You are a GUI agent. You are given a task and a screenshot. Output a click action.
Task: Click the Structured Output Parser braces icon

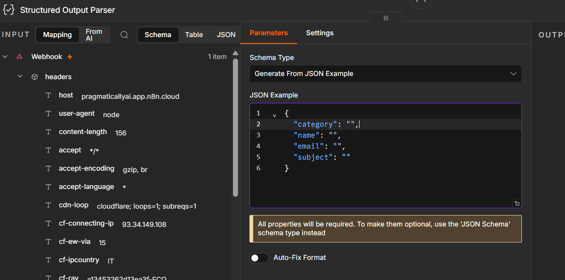pyautogui.click(x=9, y=10)
